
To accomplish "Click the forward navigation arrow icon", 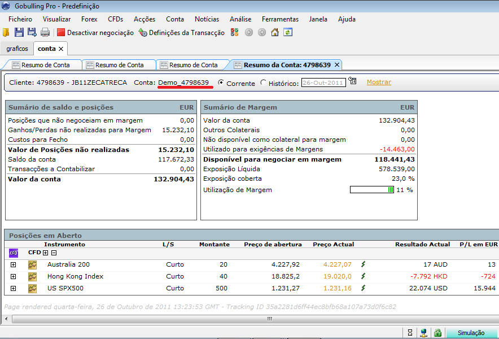I will (262, 32).
